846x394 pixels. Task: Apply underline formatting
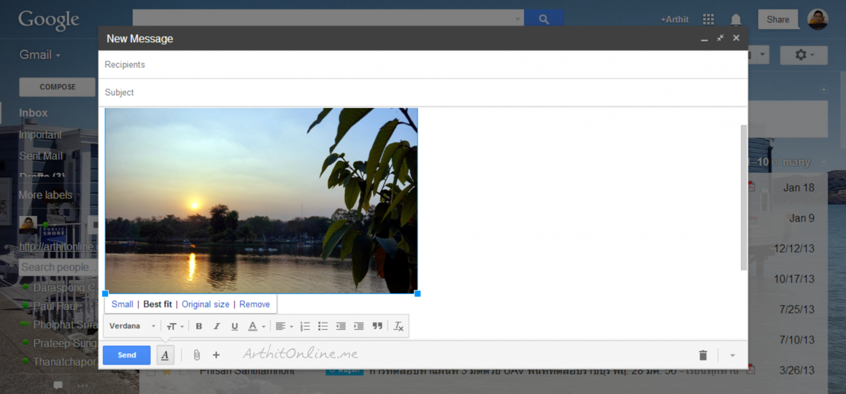coord(235,326)
